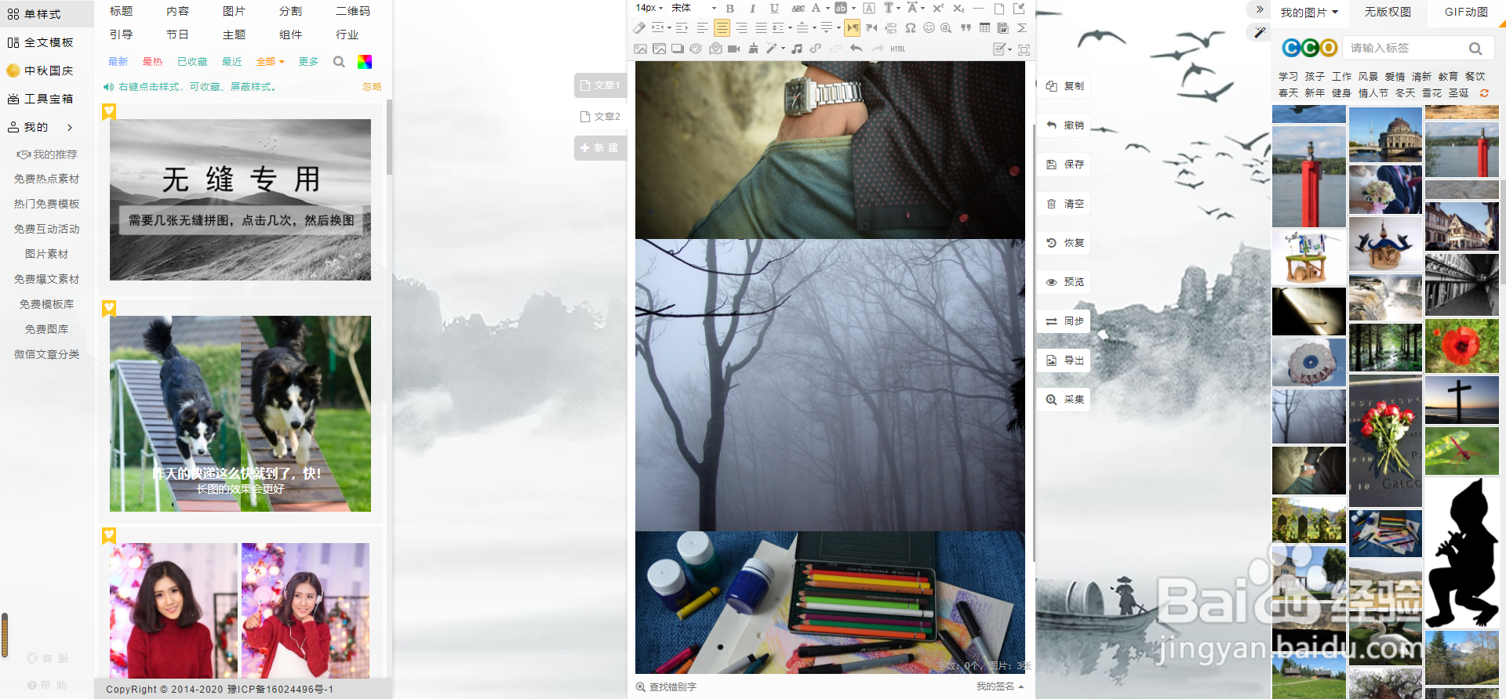Toggle underline text formatting
Viewport: 1506px width, 699px height.
click(774, 9)
